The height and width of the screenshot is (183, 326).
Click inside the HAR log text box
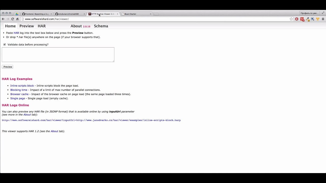click(x=58, y=55)
